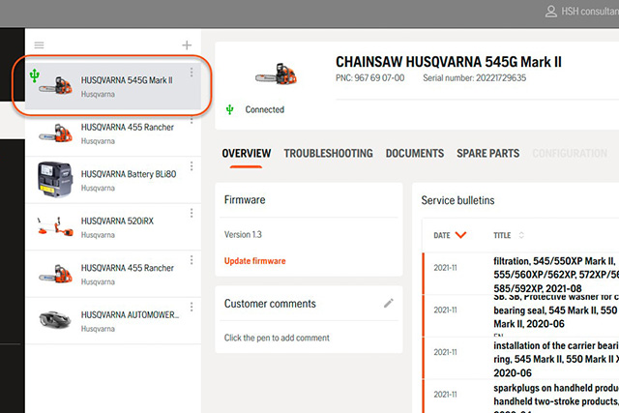
Task: Click the Battery BLi80 product thumbnail
Action: 55,180
